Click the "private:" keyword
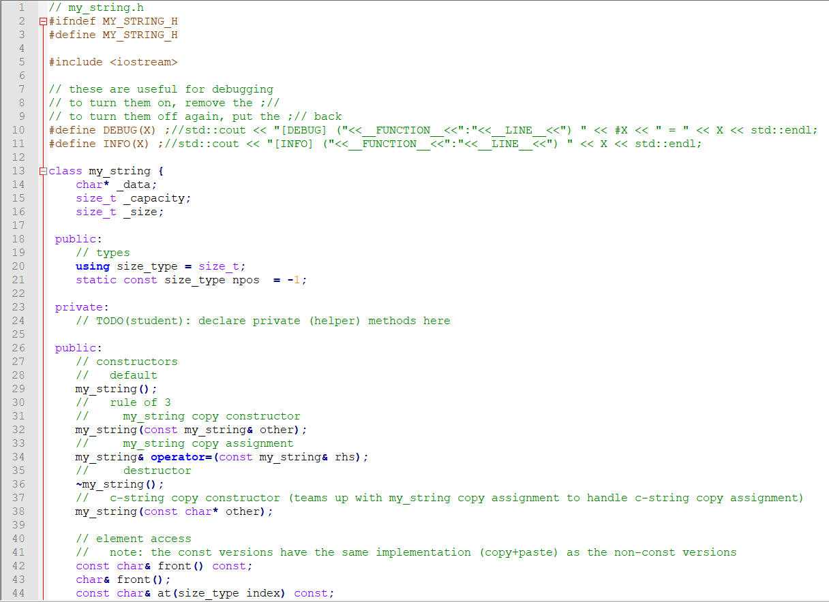829x602 pixels. (x=82, y=307)
